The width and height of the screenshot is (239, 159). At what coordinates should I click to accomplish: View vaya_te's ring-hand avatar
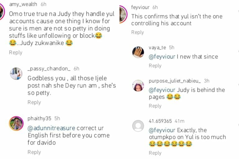point(138,52)
